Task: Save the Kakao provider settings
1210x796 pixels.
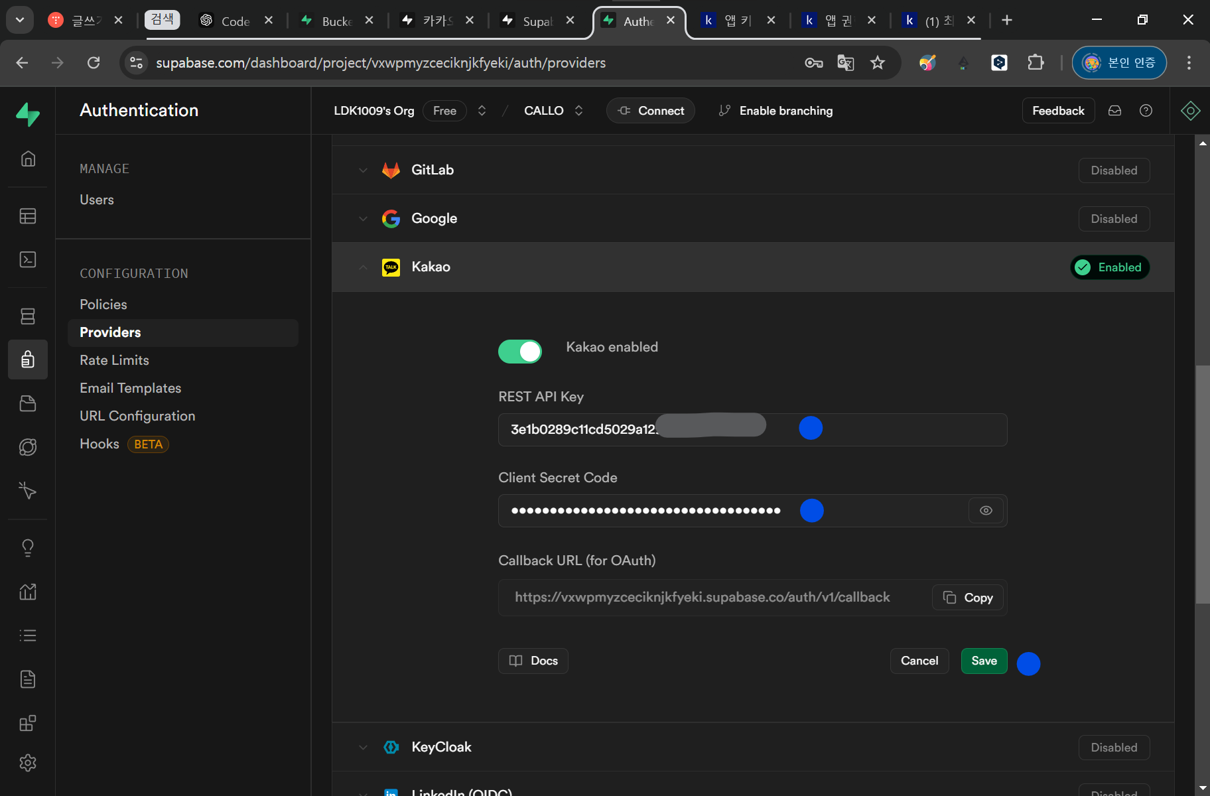Action: tap(984, 661)
